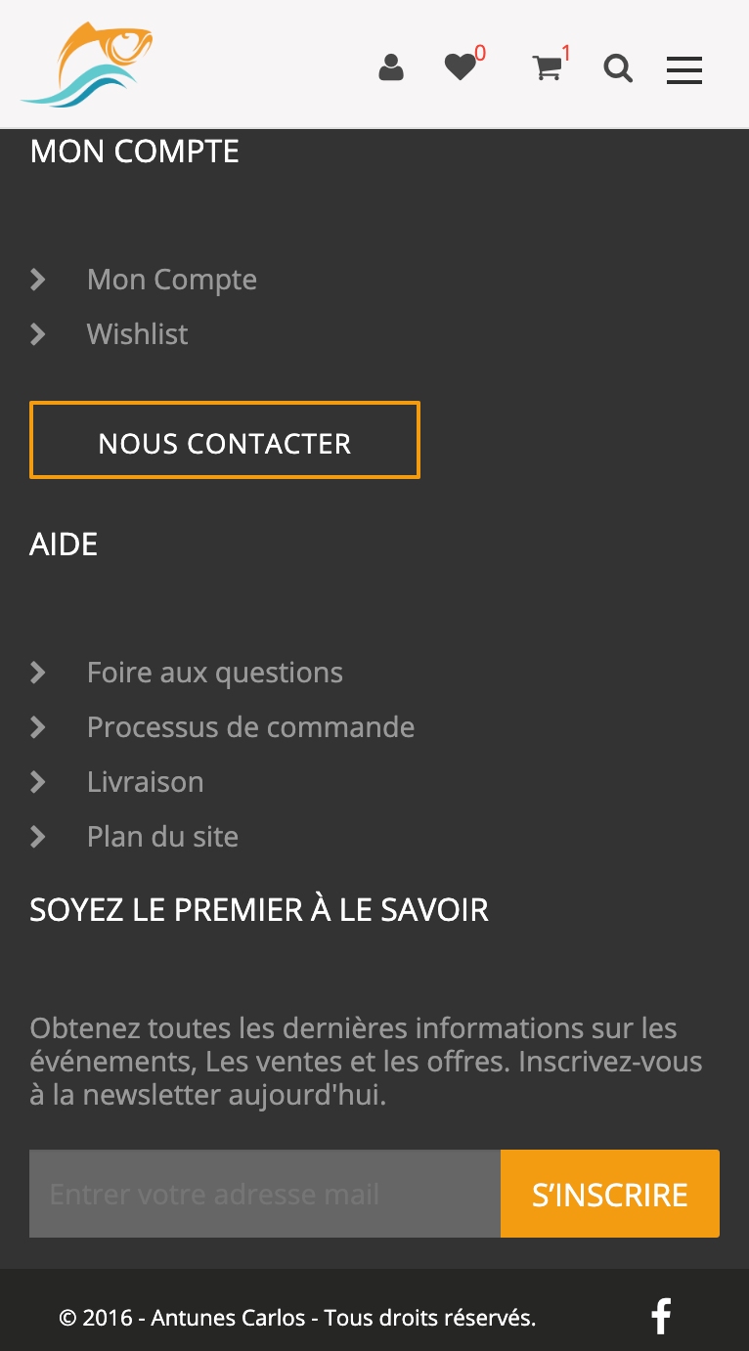Open the Livraison page link
The width and height of the screenshot is (749, 1351).
145,782
